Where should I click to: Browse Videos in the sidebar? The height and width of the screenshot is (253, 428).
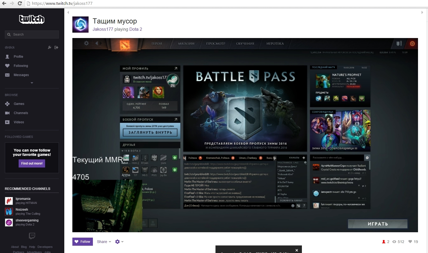[19, 122]
